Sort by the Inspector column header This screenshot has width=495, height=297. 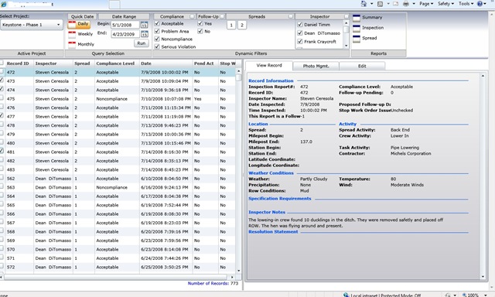click(x=53, y=63)
